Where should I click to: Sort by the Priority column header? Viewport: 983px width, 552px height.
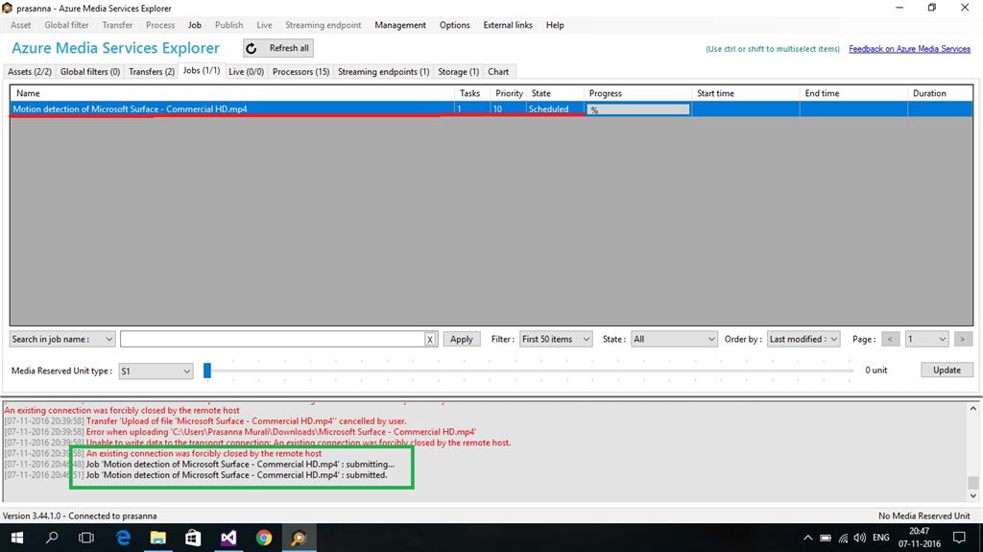coord(509,93)
